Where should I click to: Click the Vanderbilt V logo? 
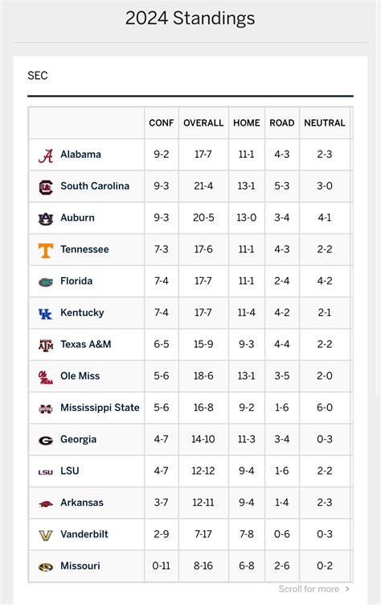45,535
